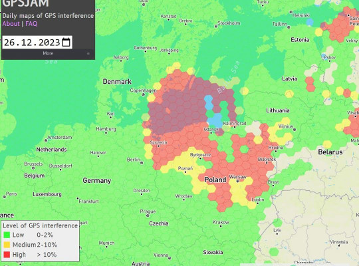This screenshot has height=266, width=359.
Task: Click the Poland country label
Action: [x=215, y=180]
